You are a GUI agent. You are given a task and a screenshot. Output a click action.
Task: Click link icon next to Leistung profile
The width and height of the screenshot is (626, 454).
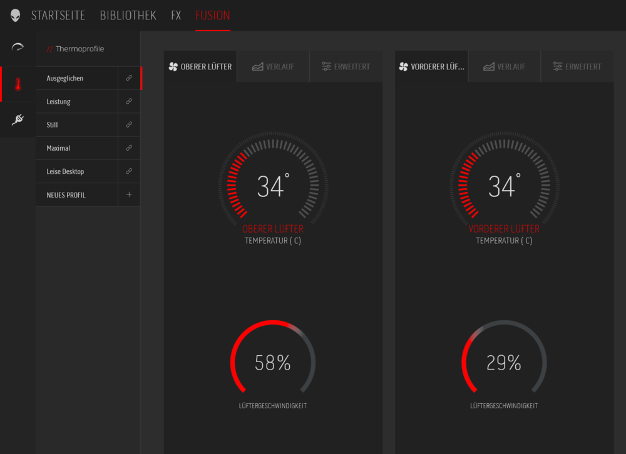[x=129, y=101]
